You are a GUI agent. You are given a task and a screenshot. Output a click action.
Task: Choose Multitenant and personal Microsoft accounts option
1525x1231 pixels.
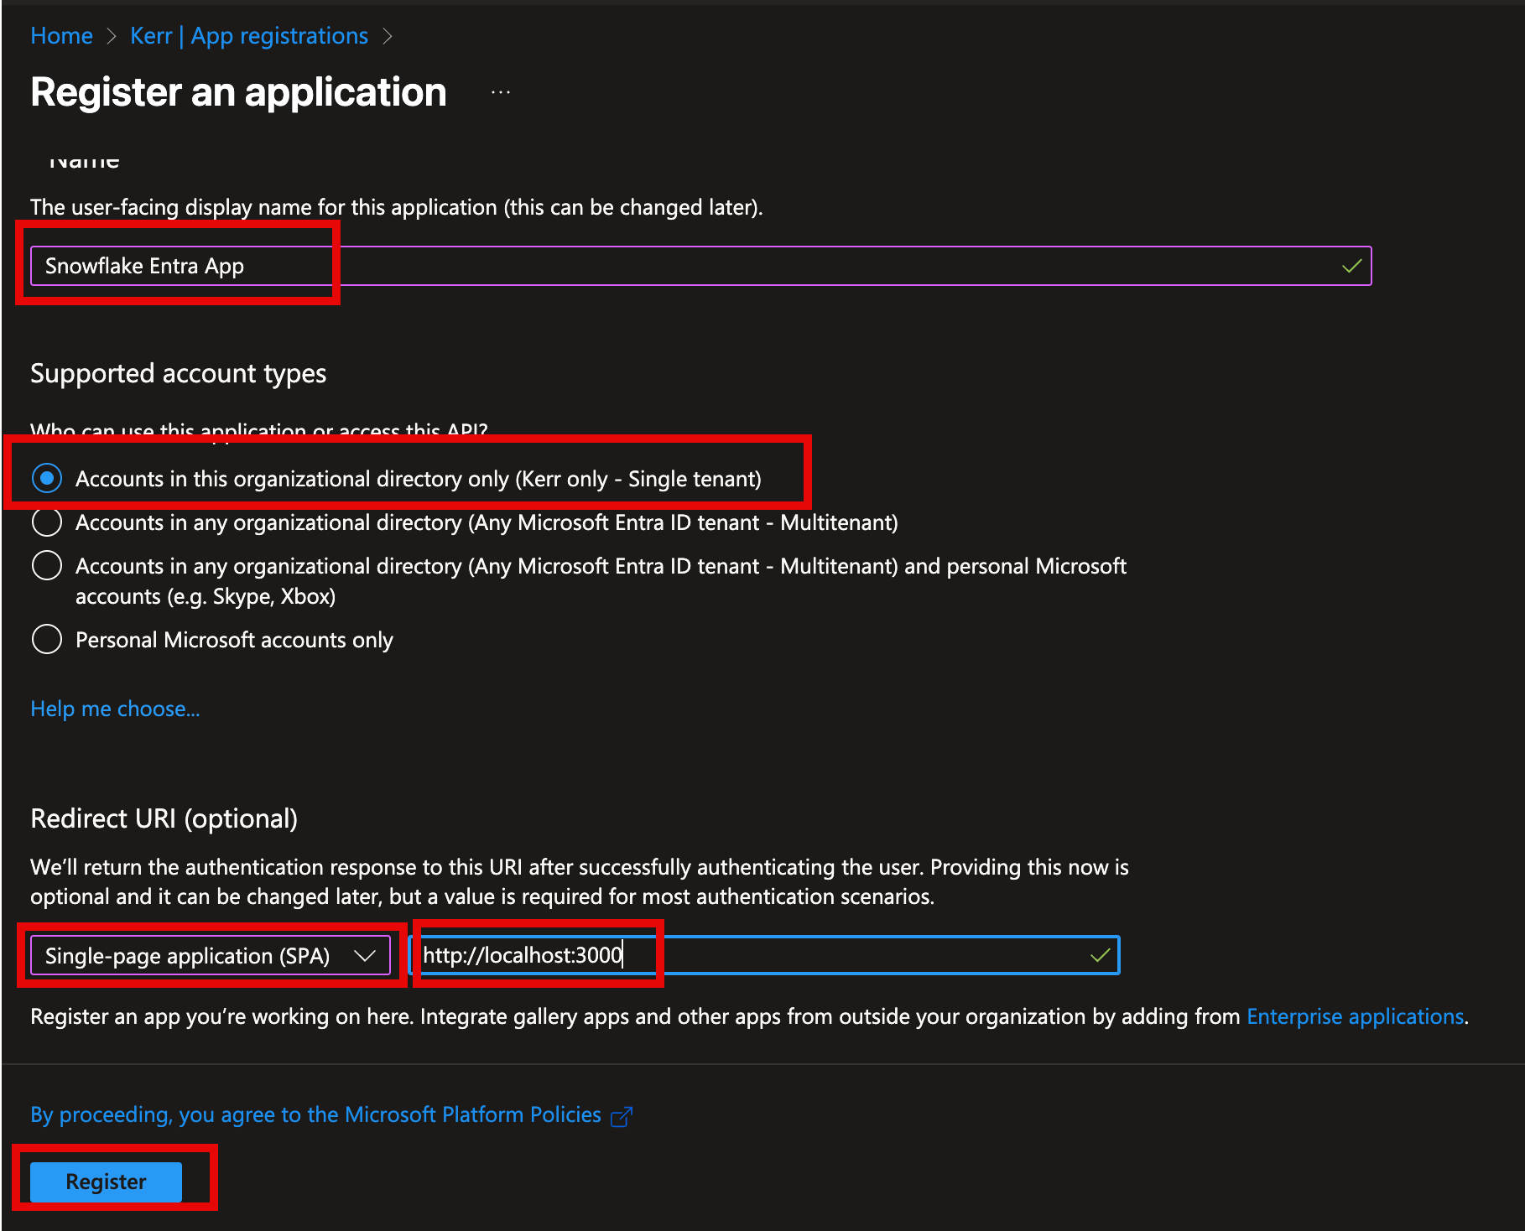point(47,566)
